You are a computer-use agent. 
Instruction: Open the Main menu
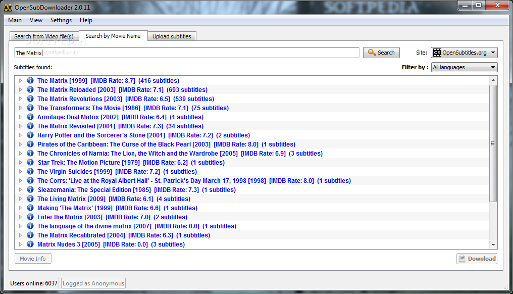[15, 20]
